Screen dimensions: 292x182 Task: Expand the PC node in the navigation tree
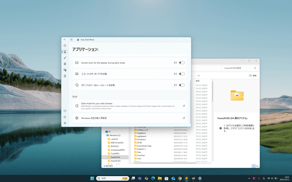click(104, 131)
